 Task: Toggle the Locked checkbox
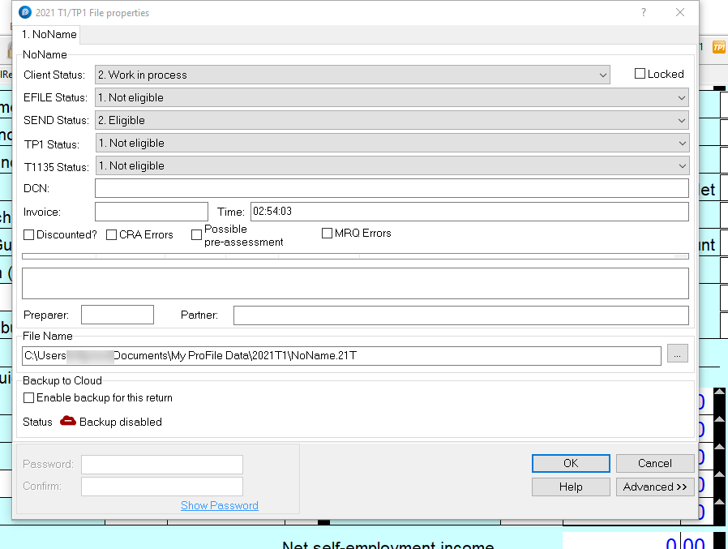click(x=640, y=74)
